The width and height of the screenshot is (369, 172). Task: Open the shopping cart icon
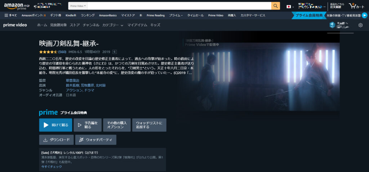[357, 6]
